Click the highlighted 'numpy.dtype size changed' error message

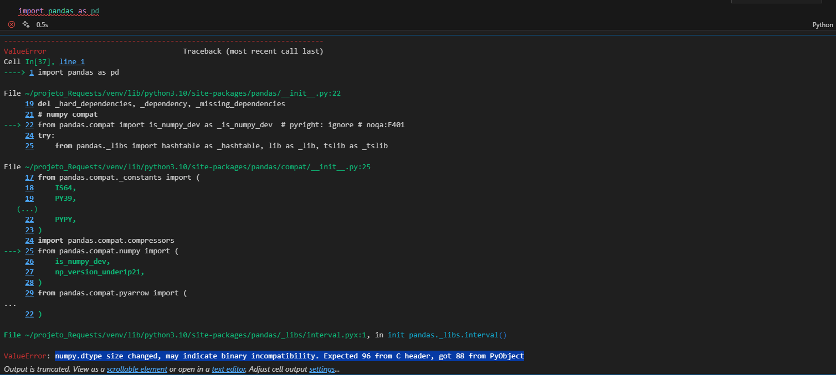[289, 356]
